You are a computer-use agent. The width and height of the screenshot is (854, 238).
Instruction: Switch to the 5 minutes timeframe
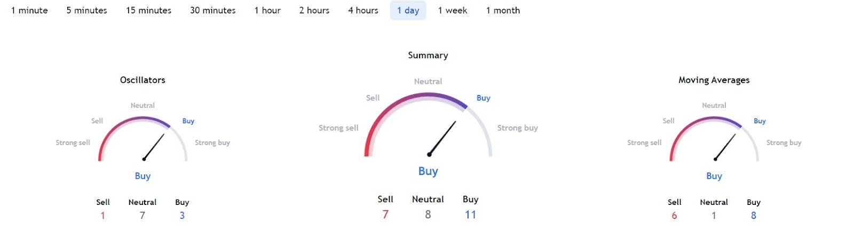pos(86,11)
